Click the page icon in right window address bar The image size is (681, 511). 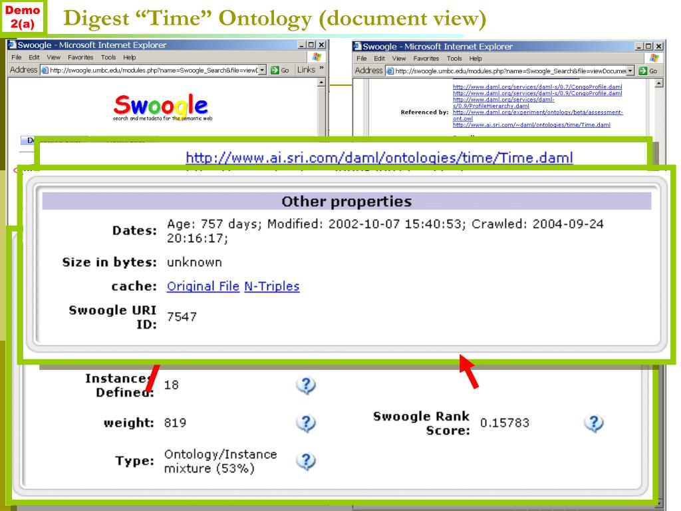click(390, 71)
